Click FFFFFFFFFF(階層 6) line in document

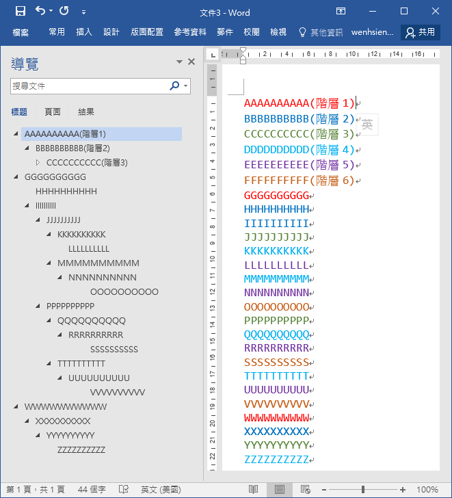tap(299, 181)
